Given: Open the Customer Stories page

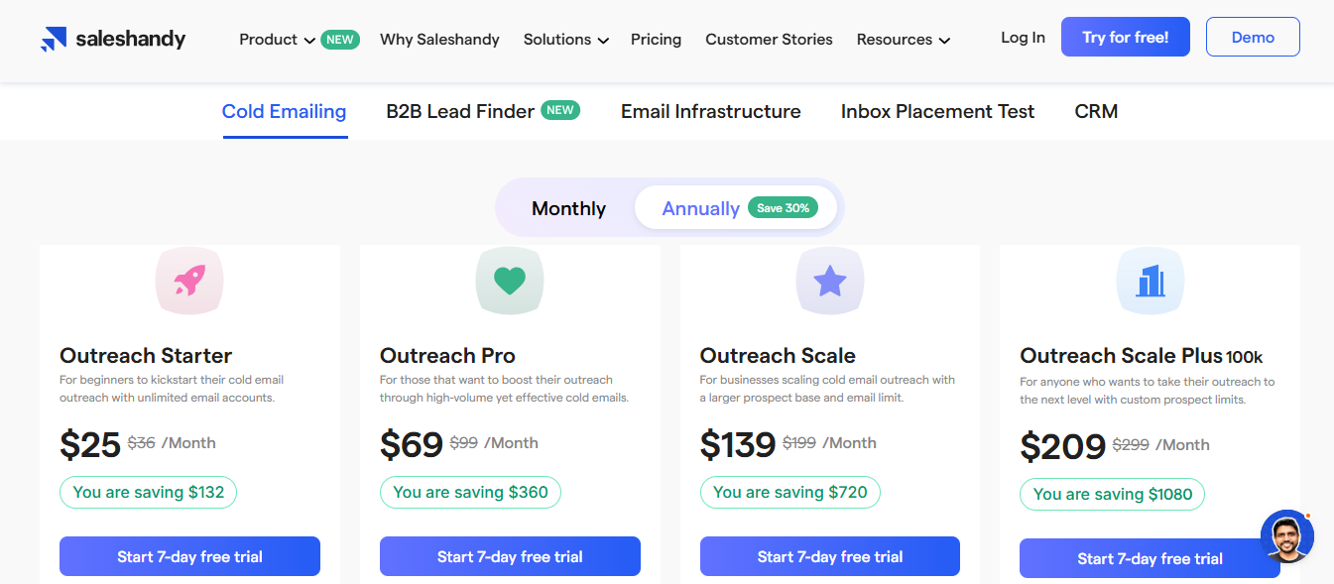Looking at the screenshot, I should click(769, 40).
